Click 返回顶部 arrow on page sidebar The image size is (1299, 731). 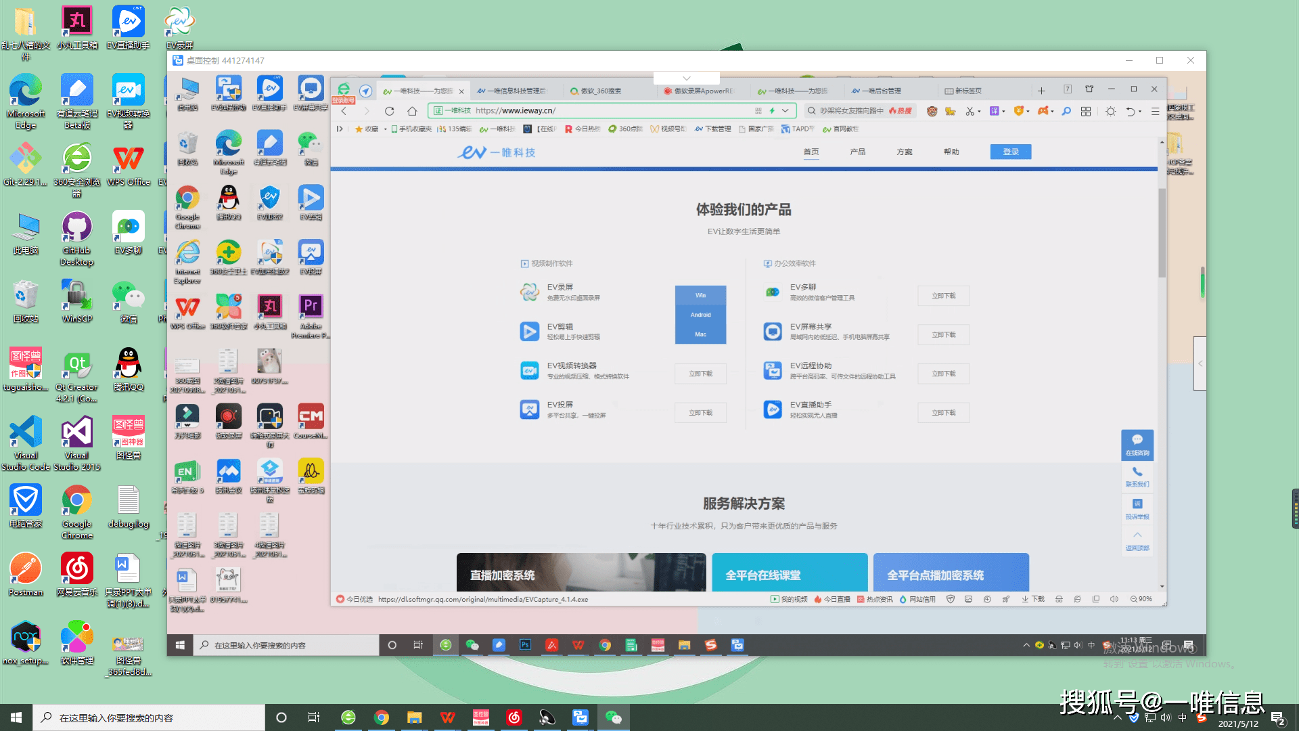tap(1137, 540)
